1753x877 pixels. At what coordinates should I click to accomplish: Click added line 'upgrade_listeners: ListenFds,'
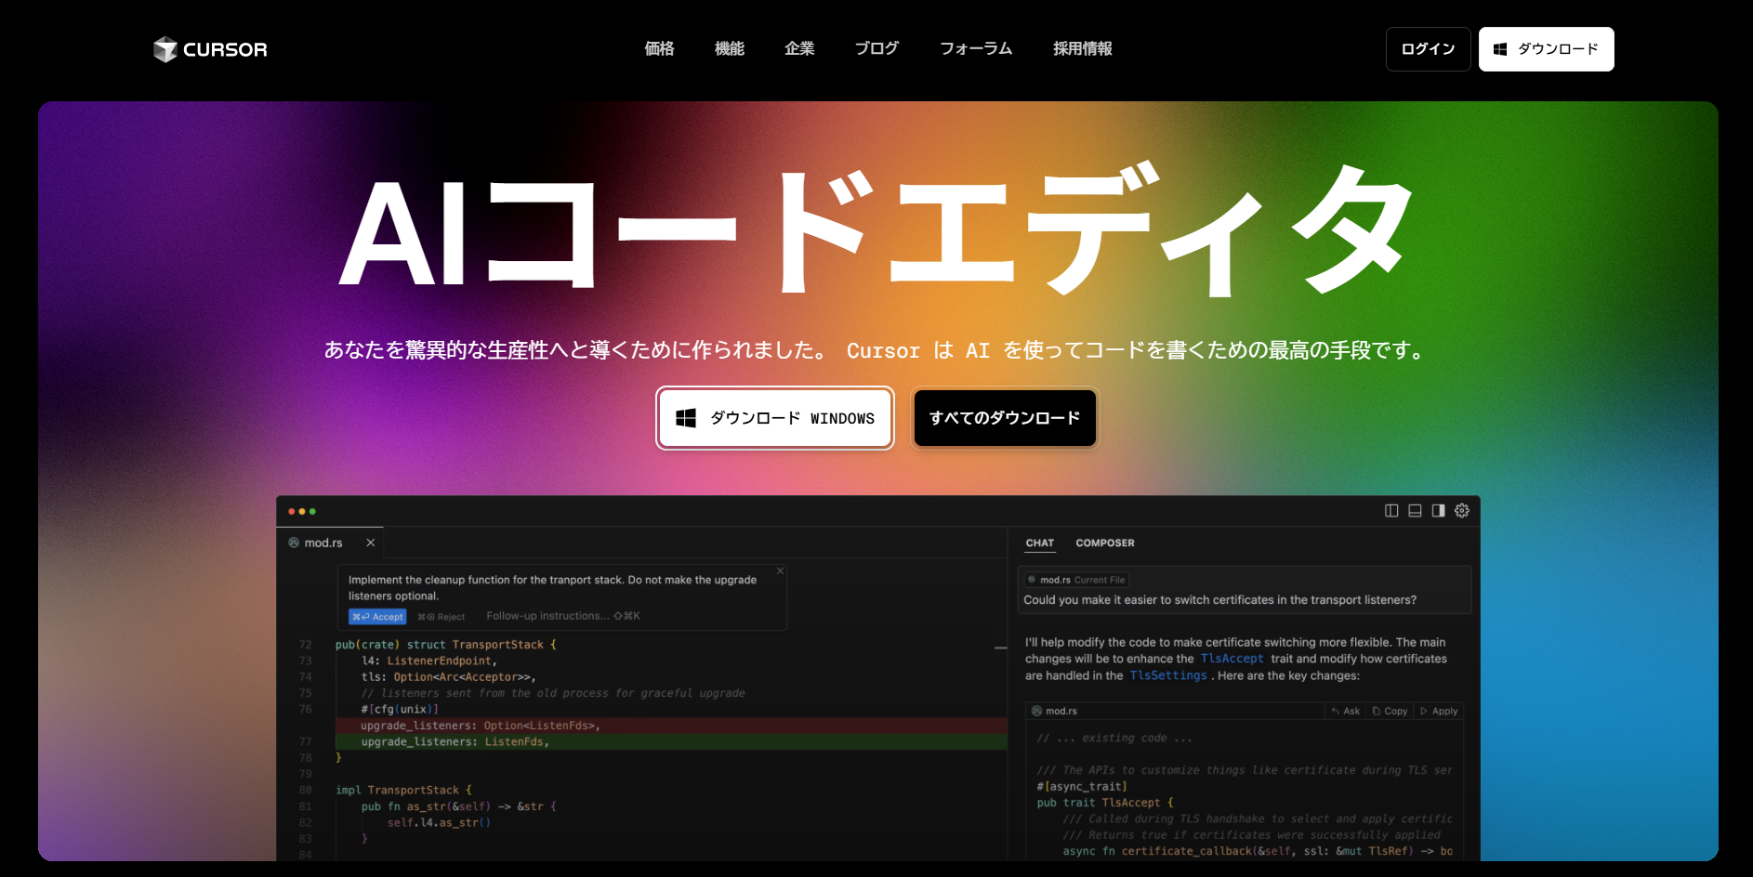pyautogui.click(x=455, y=742)
